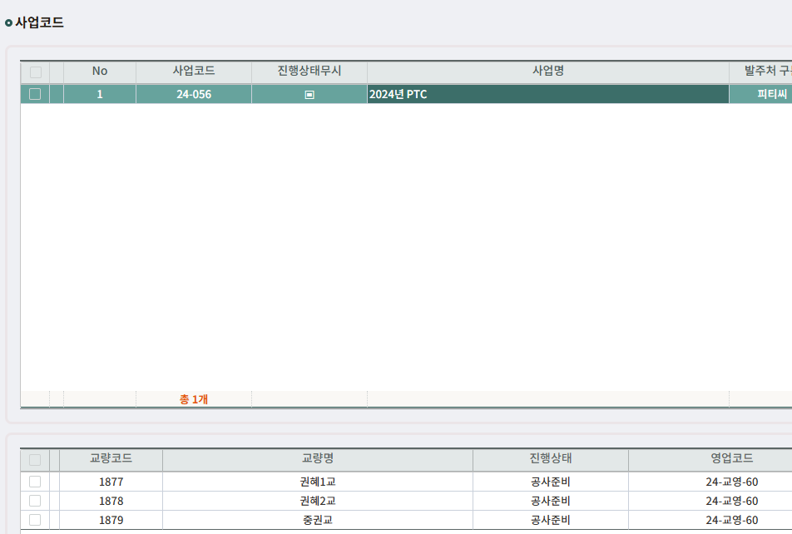Check the row checkbox for 24-056
The width and height of the screenshot is (792, 534).
point(35,94)
